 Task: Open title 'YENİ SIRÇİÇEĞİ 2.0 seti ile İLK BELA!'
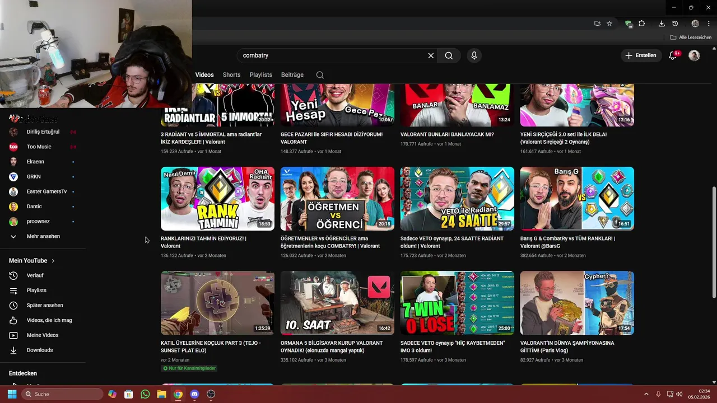pyautogui.click(x=564, y=138)
